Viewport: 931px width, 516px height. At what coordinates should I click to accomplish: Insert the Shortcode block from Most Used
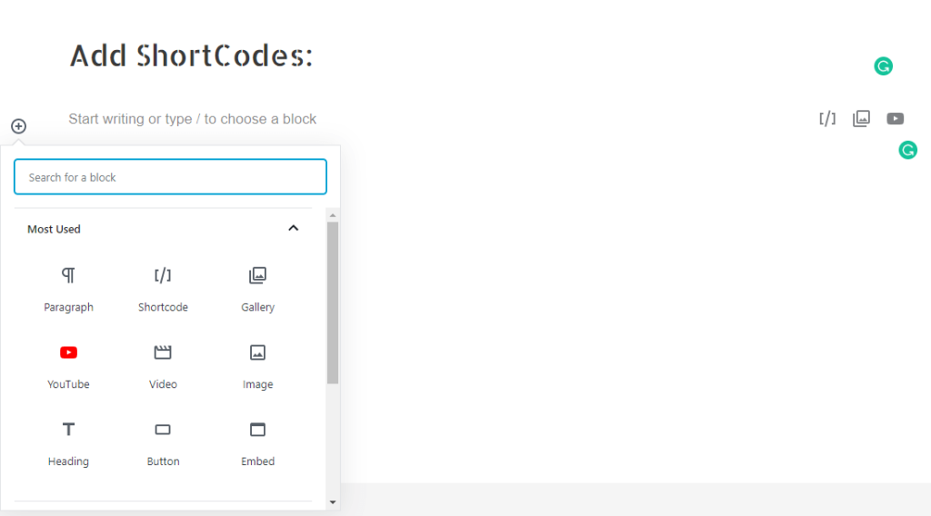(163, 290)
